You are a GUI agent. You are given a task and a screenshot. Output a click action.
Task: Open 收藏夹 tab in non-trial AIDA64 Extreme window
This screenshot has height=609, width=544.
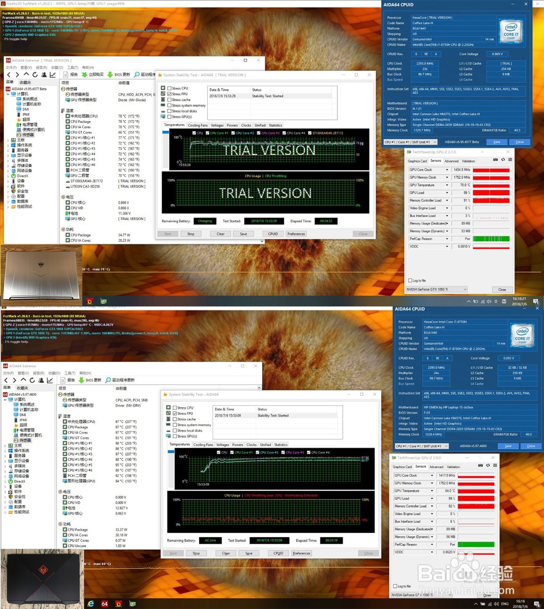coord(22,388)
